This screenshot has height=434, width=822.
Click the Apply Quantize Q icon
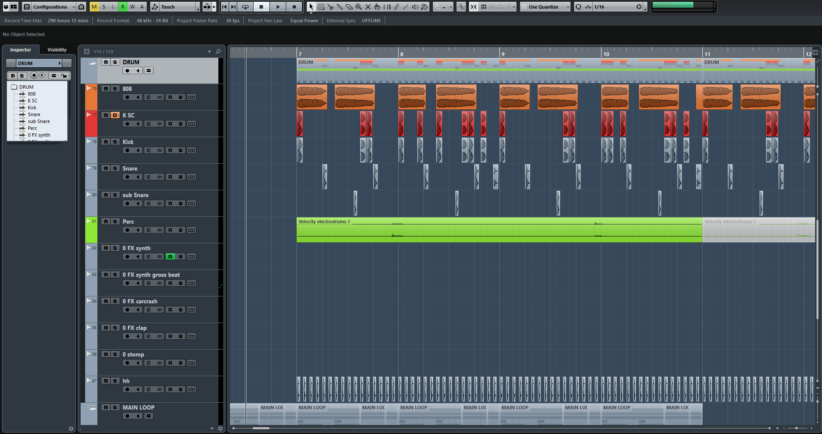[x=578, y=7]
